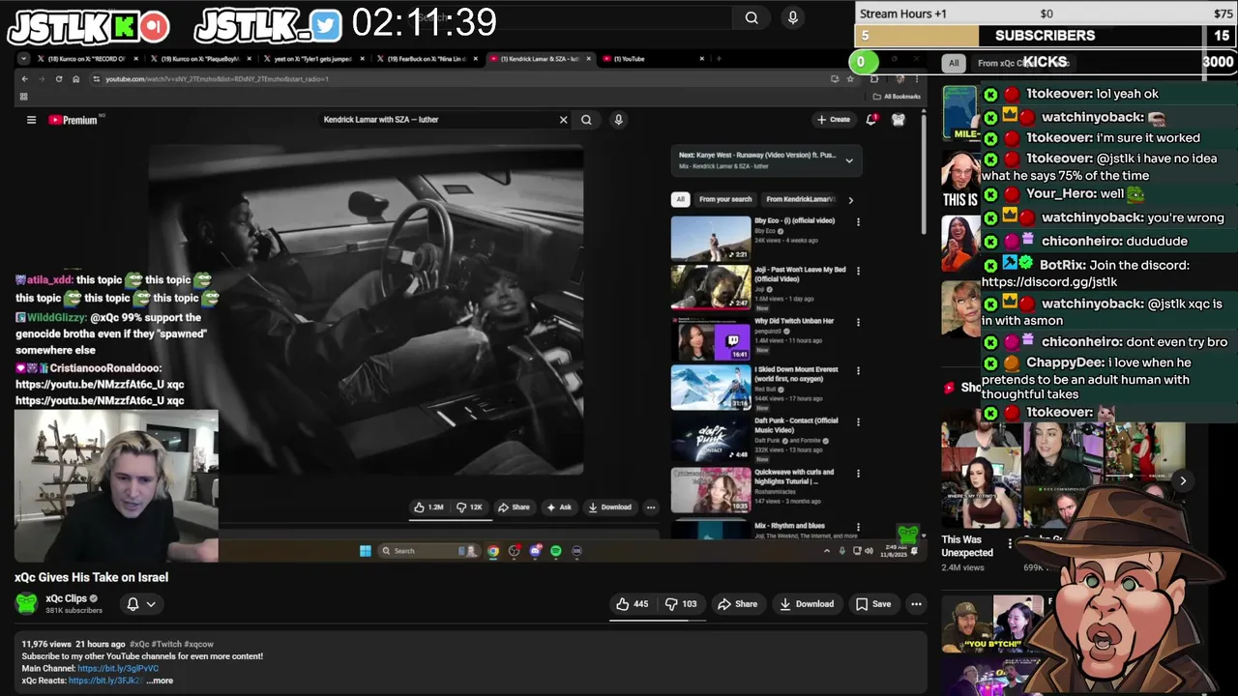Save the xQc Clips video to playlist
The width and height of the screenshot is (1238, 696).
[873, 604]
